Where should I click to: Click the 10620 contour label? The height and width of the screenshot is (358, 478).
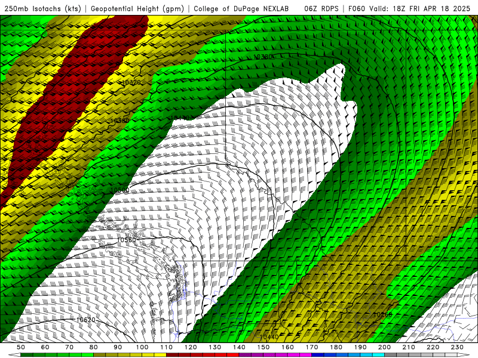85,320
